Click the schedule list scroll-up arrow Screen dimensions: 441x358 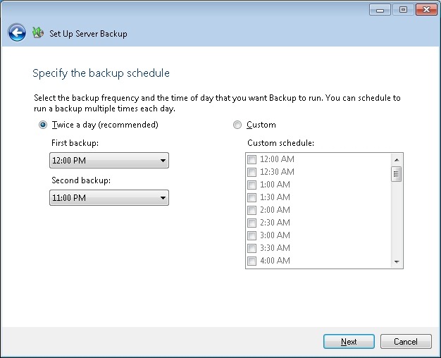pyautogui.click(x=397, y=159)
